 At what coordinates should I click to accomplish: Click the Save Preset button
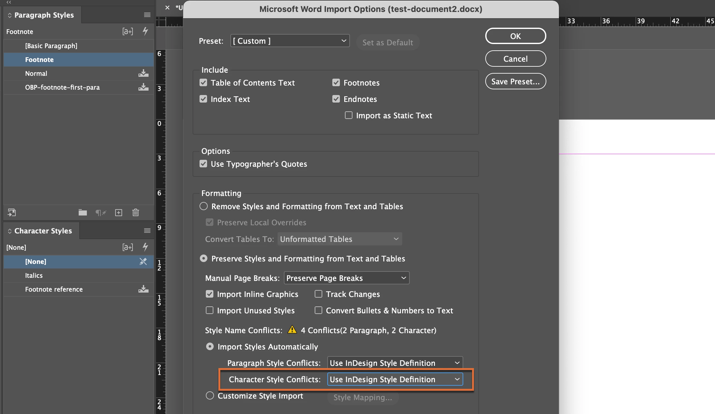tap(515, 81)
